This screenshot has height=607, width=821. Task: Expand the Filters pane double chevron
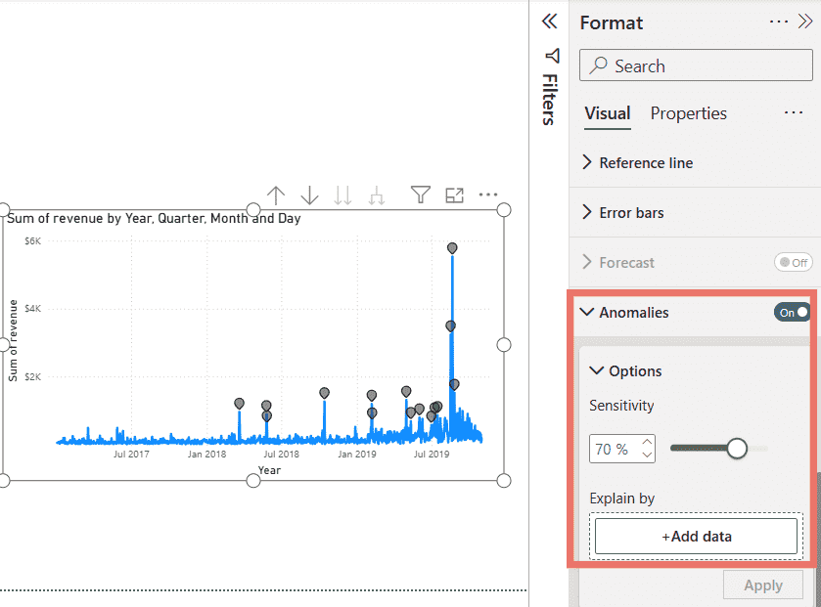click(549, 22)
